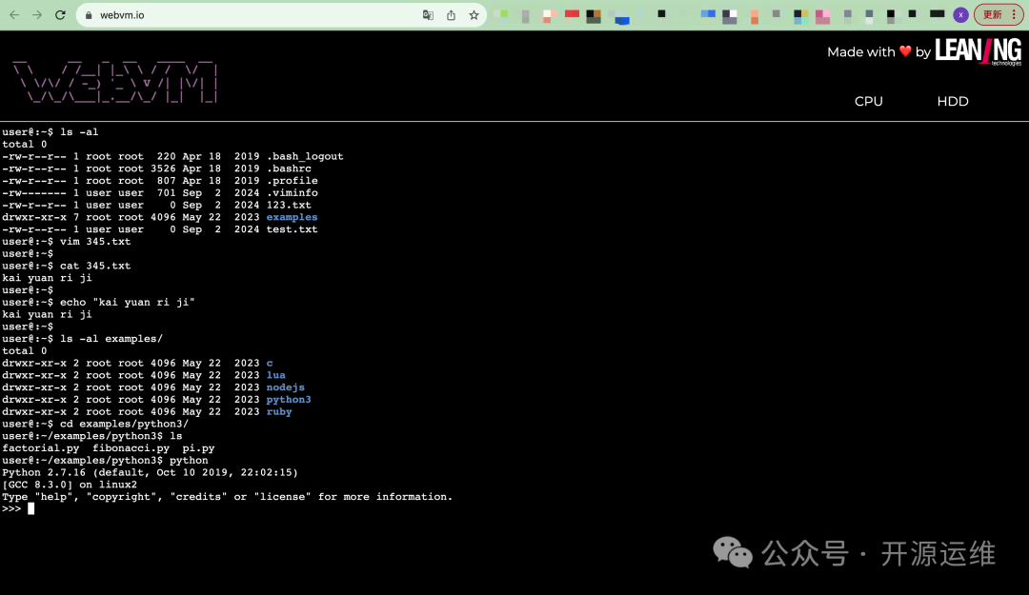The image size is (1029, 595).
Task: Click the .bashrc file name
Action: [289, 169]
